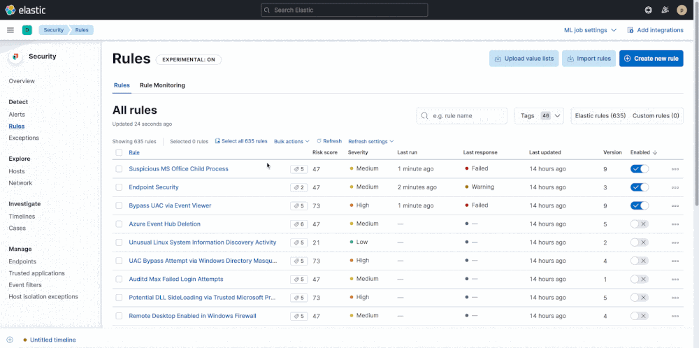Open the actions menu for Suspicious MS Office Child Process
The width and height of the screenshot is (699, 348).
675,169
